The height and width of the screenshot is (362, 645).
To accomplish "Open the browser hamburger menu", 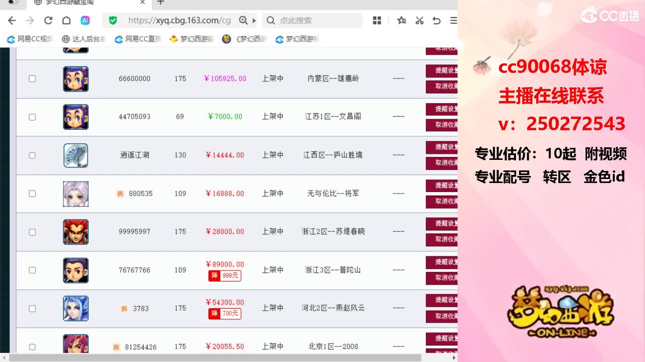I will pos(454,21).
